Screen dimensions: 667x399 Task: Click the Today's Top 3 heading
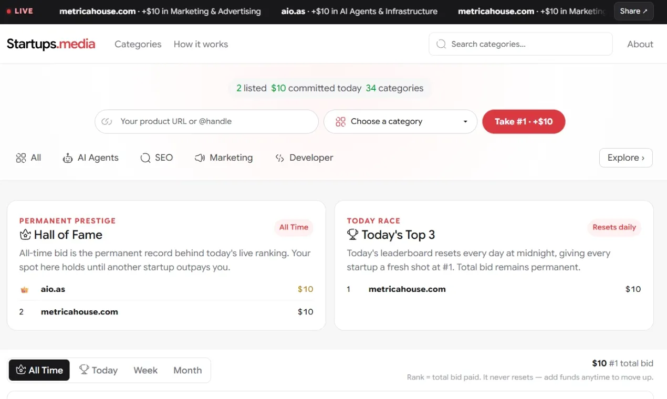point(398,235)
